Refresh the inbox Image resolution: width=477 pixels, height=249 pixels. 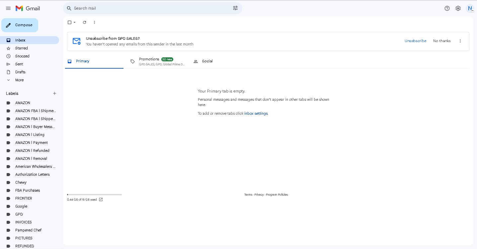point(84,22)
